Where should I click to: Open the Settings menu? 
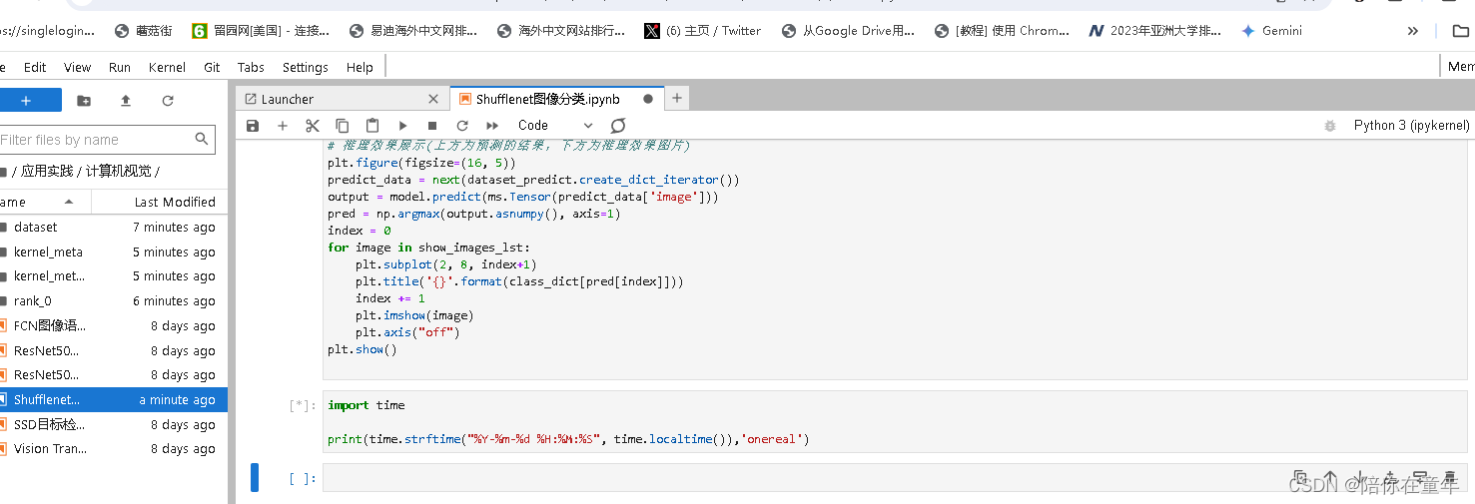pyautogui.click(x=306, y=67)
